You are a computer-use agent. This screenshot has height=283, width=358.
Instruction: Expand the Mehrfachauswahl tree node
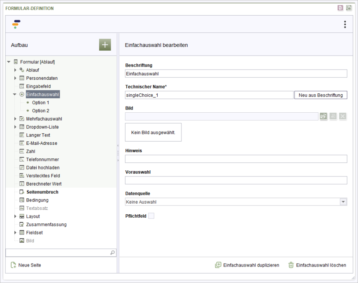point(15,119)
